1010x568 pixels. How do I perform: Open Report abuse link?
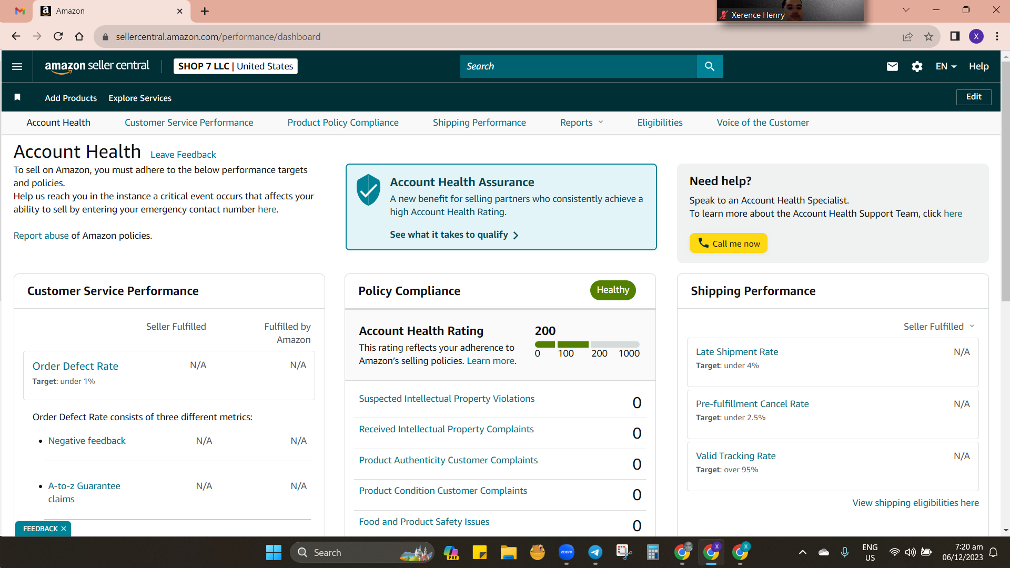[41, 236]
